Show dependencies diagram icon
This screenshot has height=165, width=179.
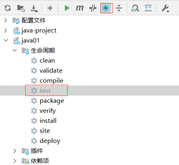click(135, 8)
